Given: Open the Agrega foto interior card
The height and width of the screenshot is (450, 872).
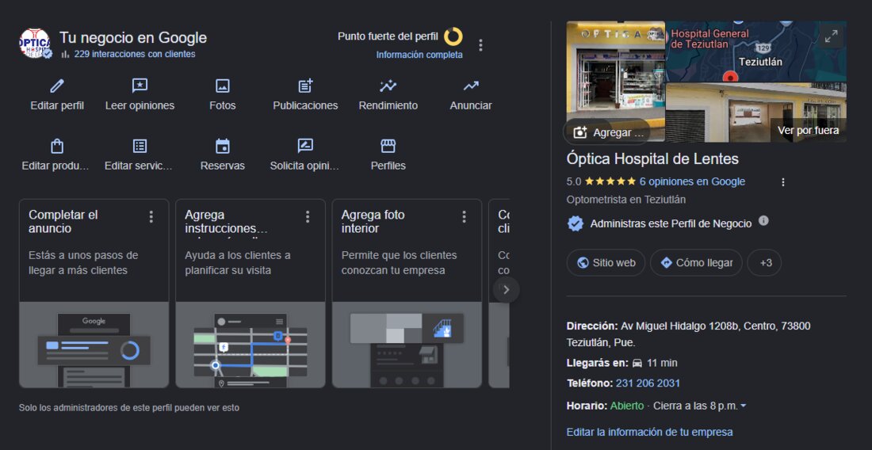Looking at the screenshot, I should click(x=407, y=293).
